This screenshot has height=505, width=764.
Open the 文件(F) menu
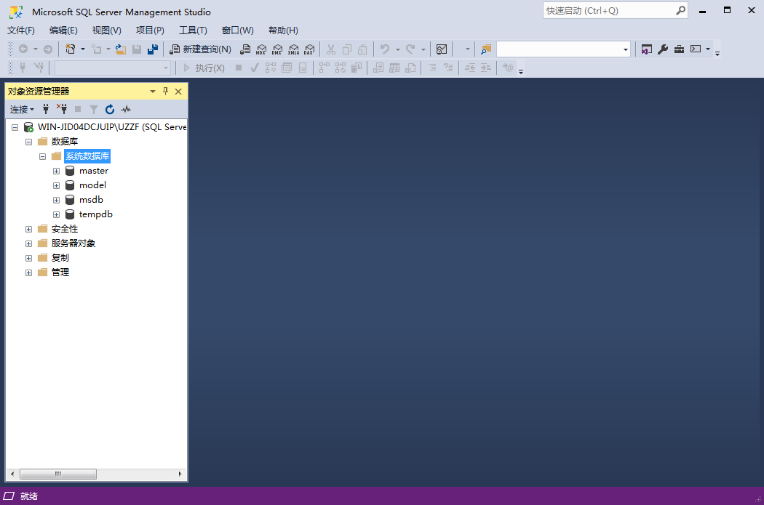21,31
